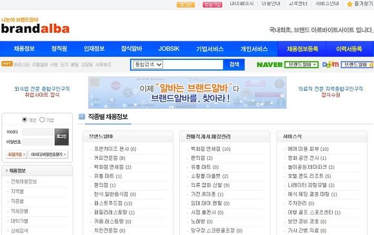The image size is (374, 235).
Task: Click the blue 검색 search button
Action: coord(234,64)
